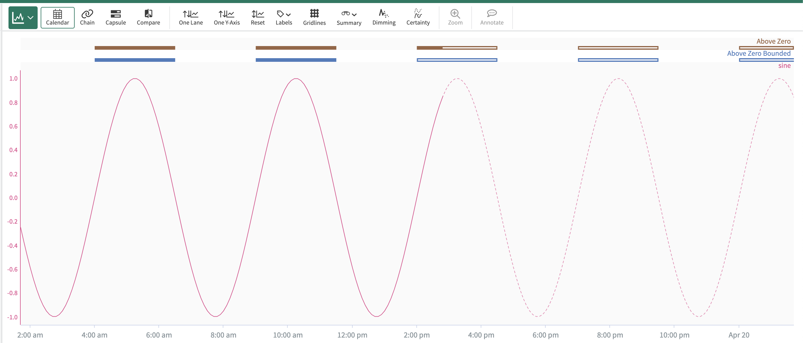Screen dimensions: 803x343
Task: Switch to Chain view
Action: (x=87, y=18)
